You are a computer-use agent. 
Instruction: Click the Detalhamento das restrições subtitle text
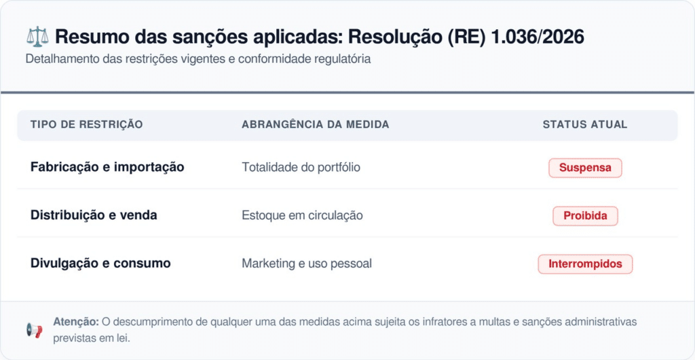(x=198, y=59)
